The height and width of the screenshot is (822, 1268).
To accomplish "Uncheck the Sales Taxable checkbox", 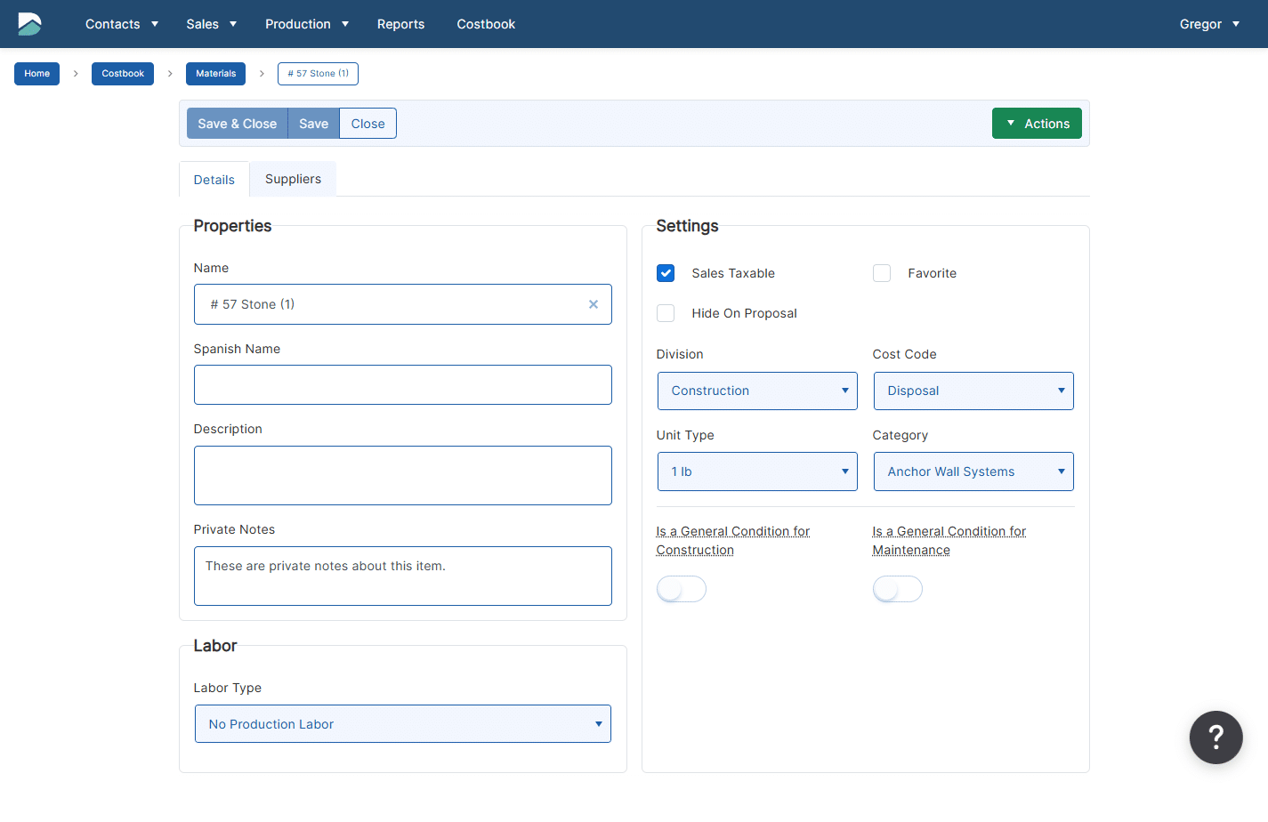I will click(x=666, y=273).
